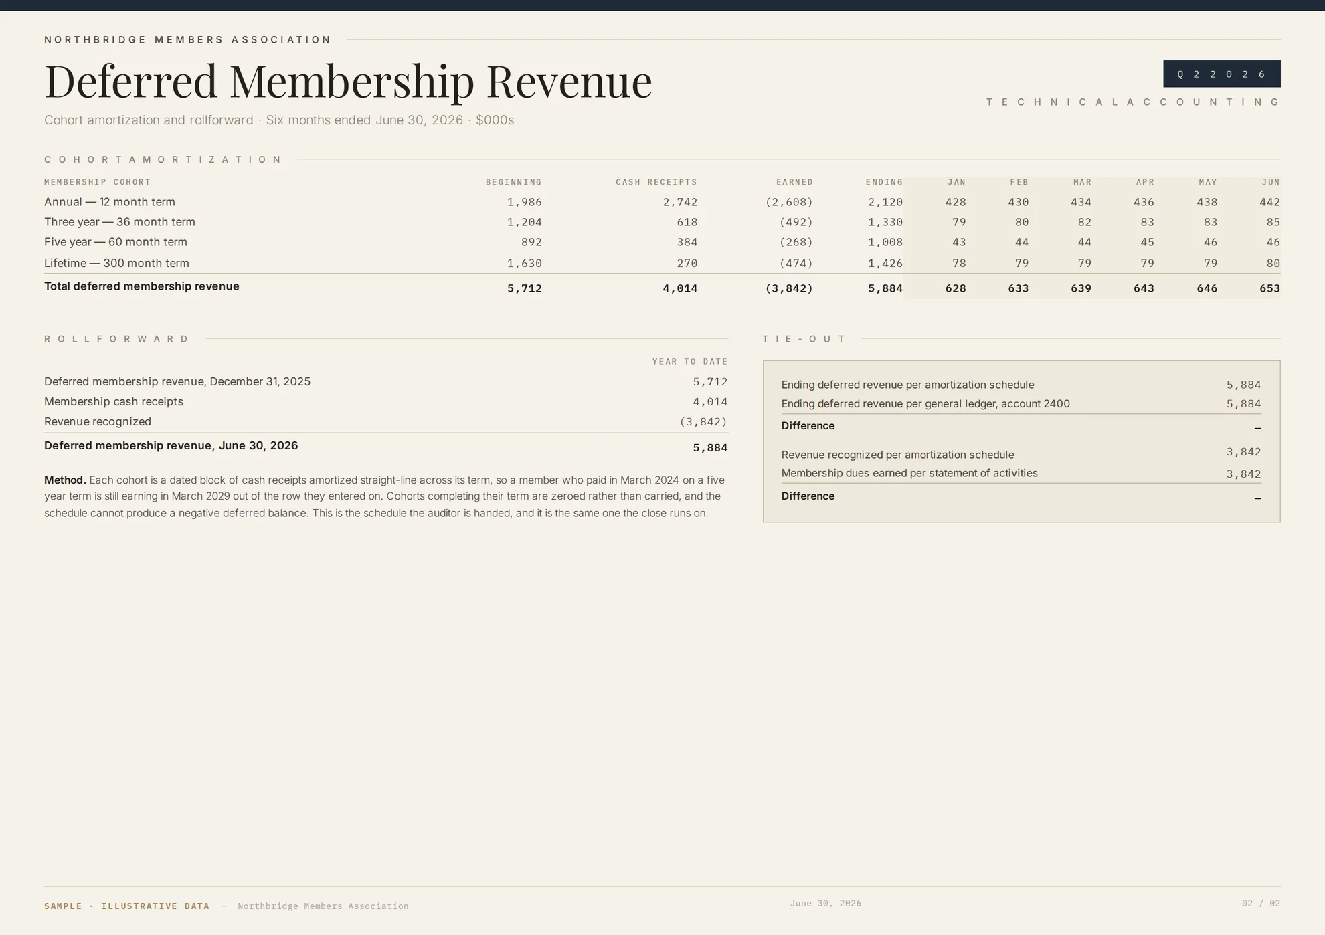The width and height of the screenshot is (1325, 935).
Task: Select the "Earned" column header
Action: (x=794, y=182)
